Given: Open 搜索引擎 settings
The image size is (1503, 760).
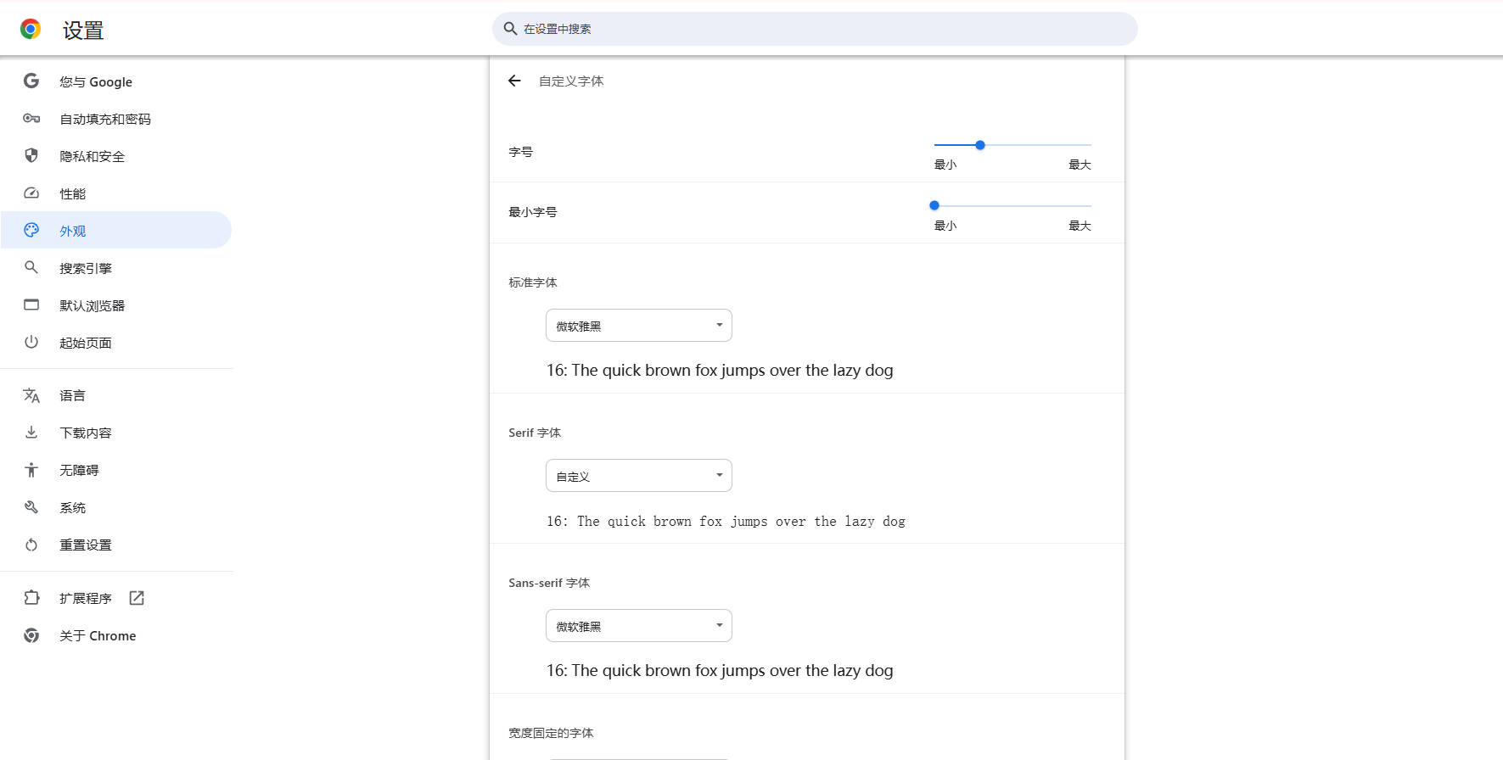Looking at the screenshot, I should pyautogui.click(x=116, y=268).
